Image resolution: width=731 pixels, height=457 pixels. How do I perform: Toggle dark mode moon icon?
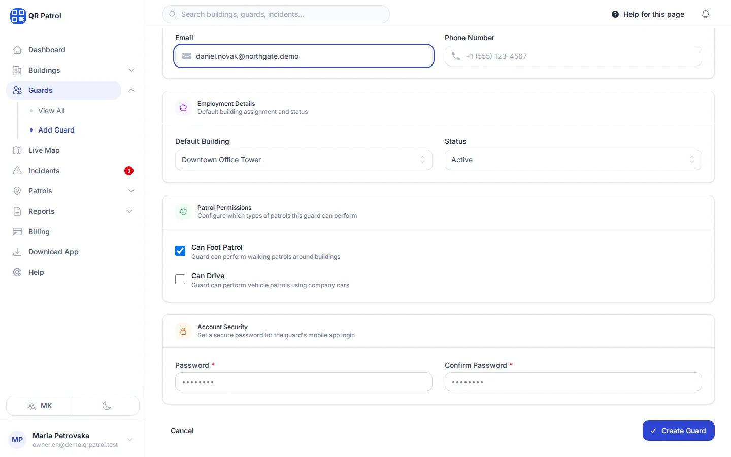(107, 406)
